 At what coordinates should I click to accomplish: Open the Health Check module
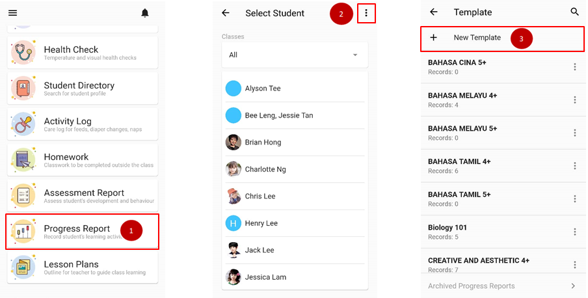(83, 53)
